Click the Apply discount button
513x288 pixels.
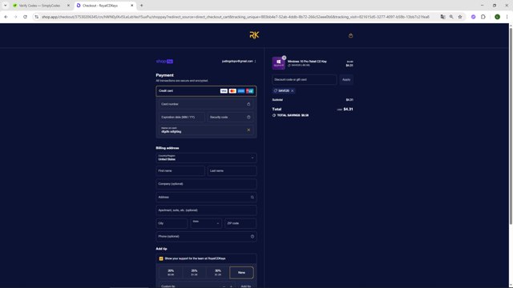pyautogui.click(x=346, y=80)
